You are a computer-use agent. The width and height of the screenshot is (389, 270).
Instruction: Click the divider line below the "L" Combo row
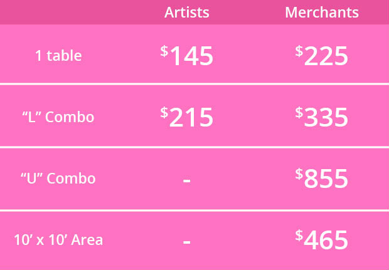pyautogui.click(x=194, y=147)
